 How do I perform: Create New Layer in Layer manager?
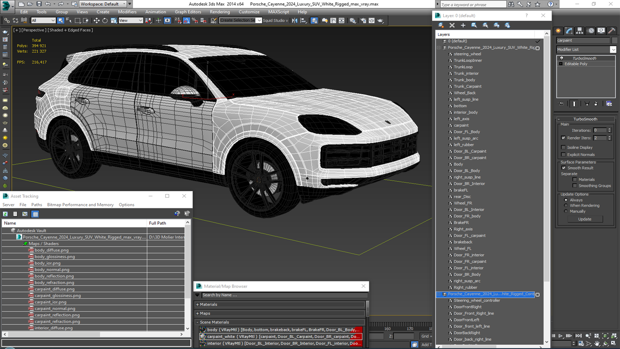(x=441, y=25)
